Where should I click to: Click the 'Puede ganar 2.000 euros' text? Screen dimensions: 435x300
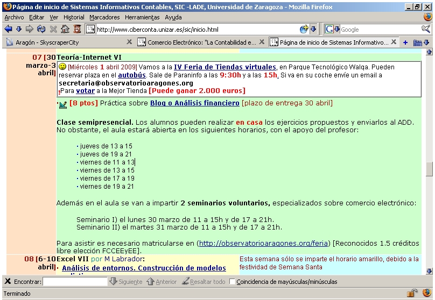coord(197,91)
